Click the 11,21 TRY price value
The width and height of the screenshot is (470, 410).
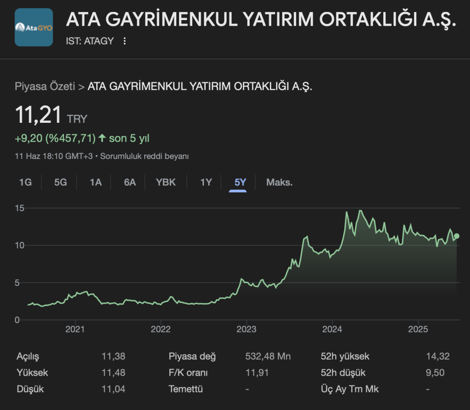[39, 115]
